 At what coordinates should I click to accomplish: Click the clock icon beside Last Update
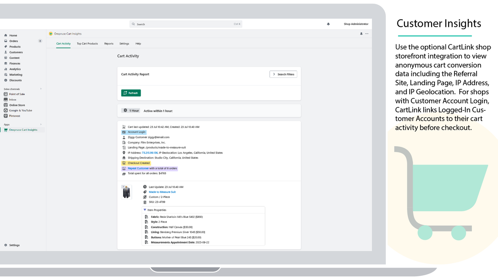point(145,187)
